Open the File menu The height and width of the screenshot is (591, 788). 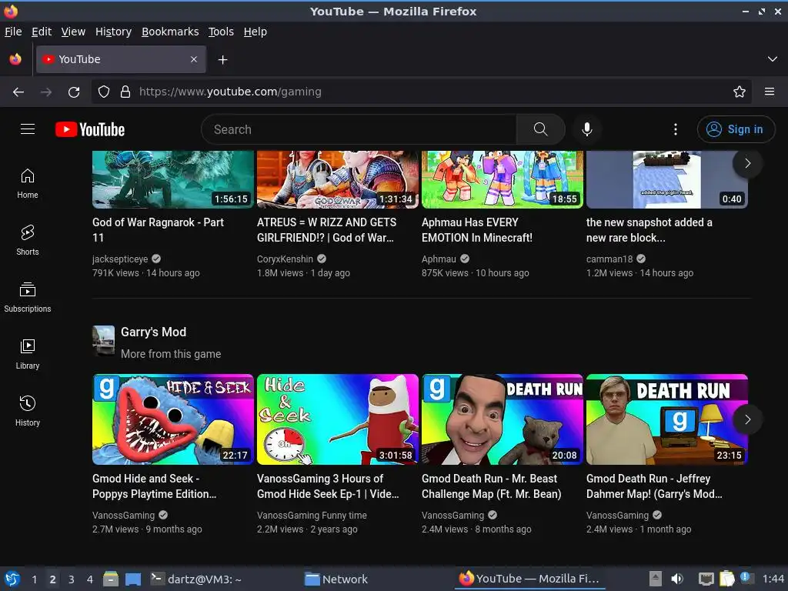[x=13, y=32]
